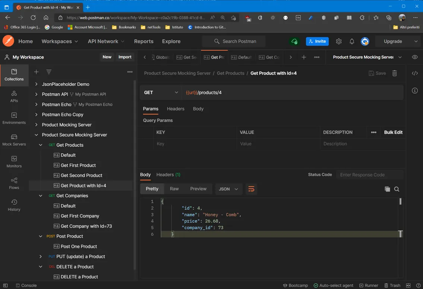
Task: Open the APIs sidebar panel
Action: 14,97
